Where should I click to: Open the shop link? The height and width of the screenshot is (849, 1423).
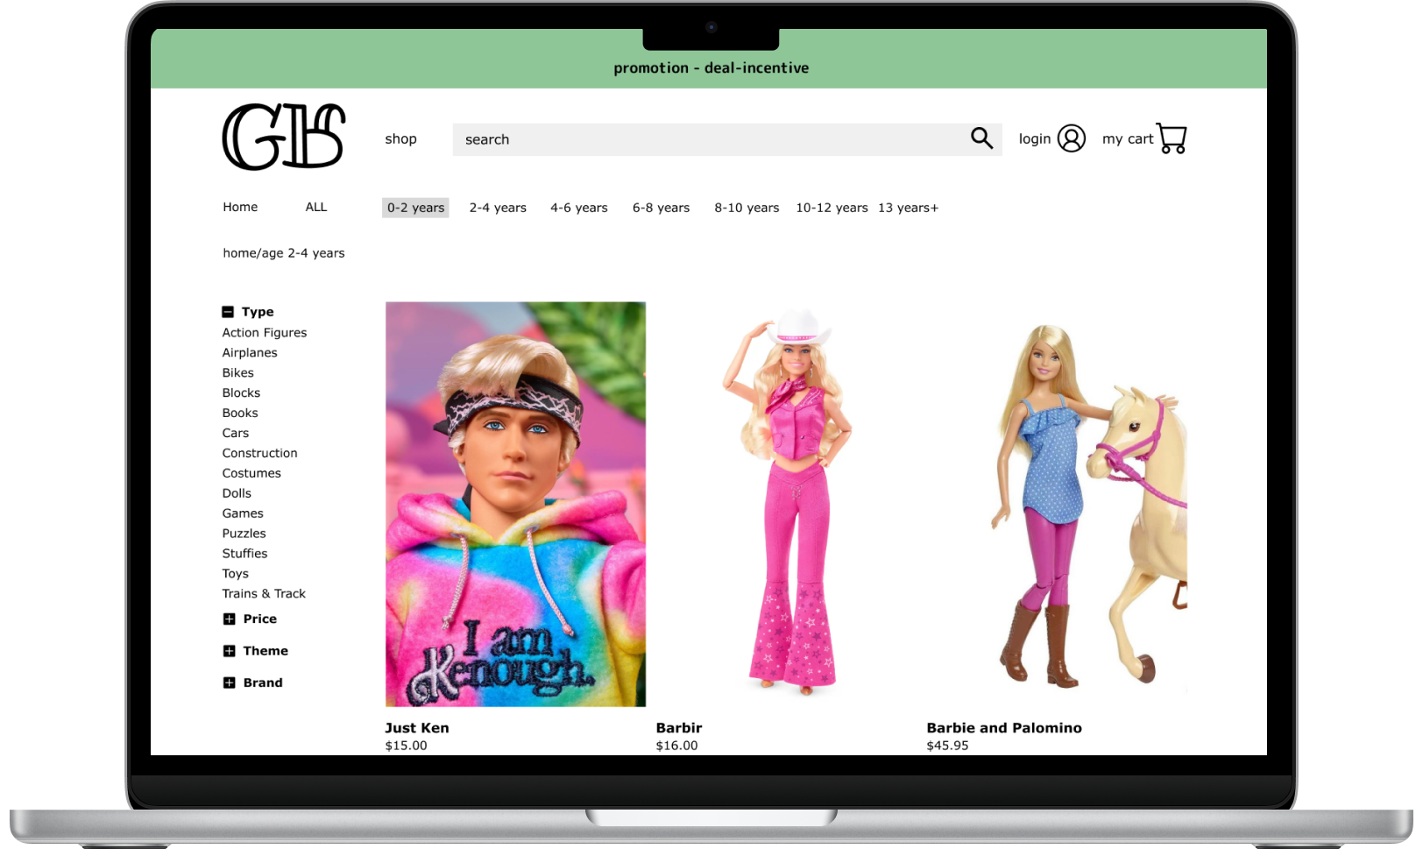tap(400, 138)
